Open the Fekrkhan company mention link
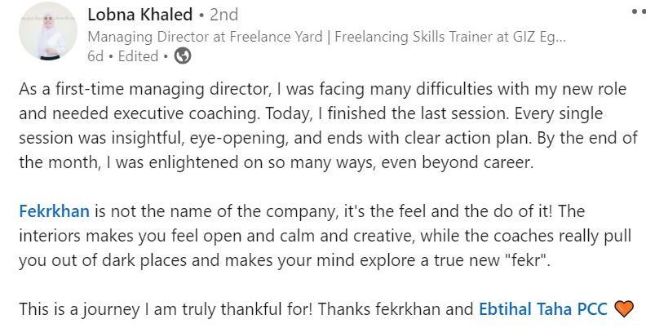Viewport: 646px width, 328px height. pyautogui.click(x=54, y=211)
